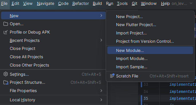Expand the Local History submenu arrow
The image size is (196, 105).
pyautogui.click(x=101, y=100)
